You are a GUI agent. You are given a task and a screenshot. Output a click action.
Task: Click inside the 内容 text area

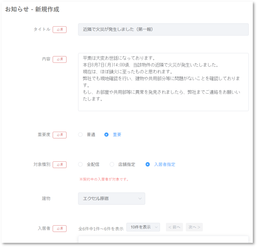click(163, 82)
